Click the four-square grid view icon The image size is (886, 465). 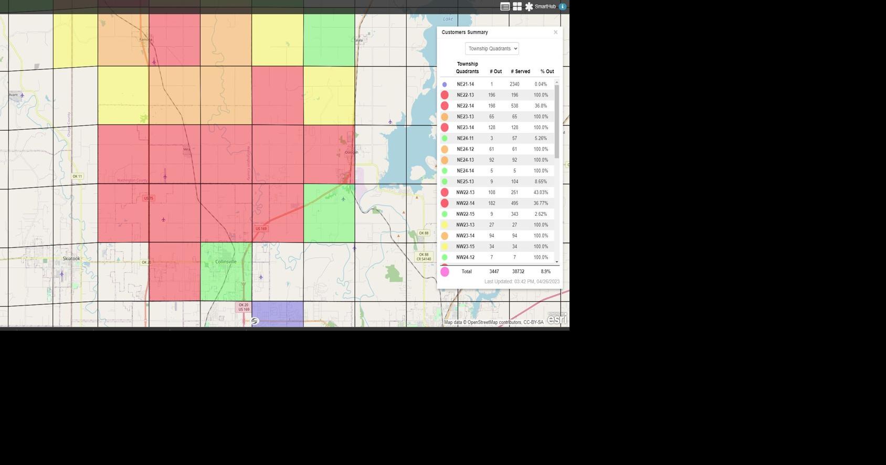click(x=517, y=7)
